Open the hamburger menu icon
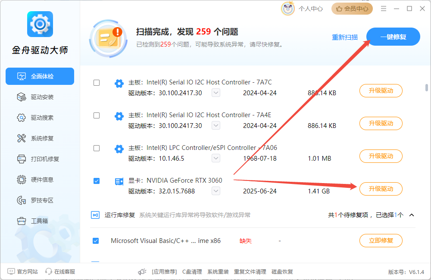431x280 pixels. [x=383, y=8]
